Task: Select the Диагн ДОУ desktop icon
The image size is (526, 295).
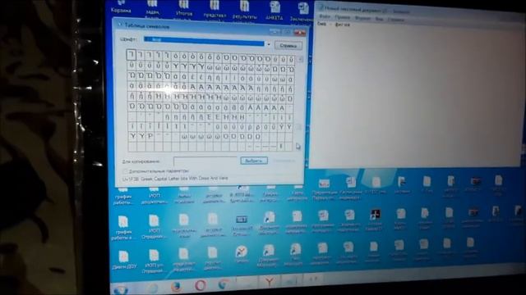Action: tap(124, 260)
